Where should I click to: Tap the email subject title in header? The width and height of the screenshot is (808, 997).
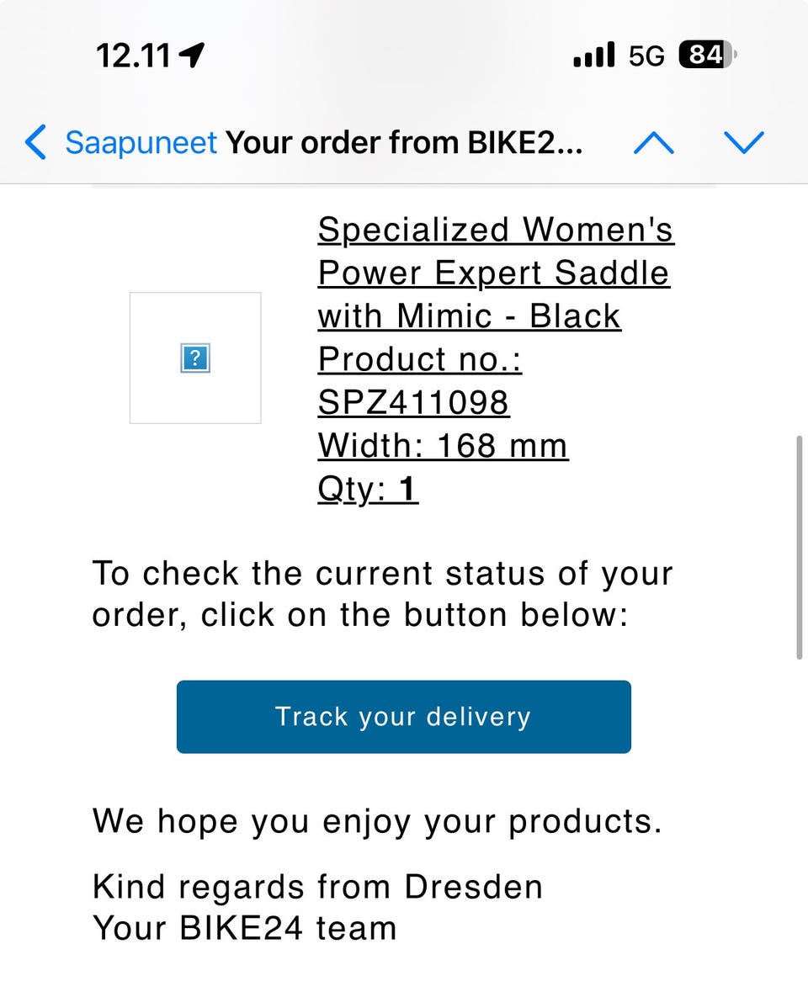point(404,143)
